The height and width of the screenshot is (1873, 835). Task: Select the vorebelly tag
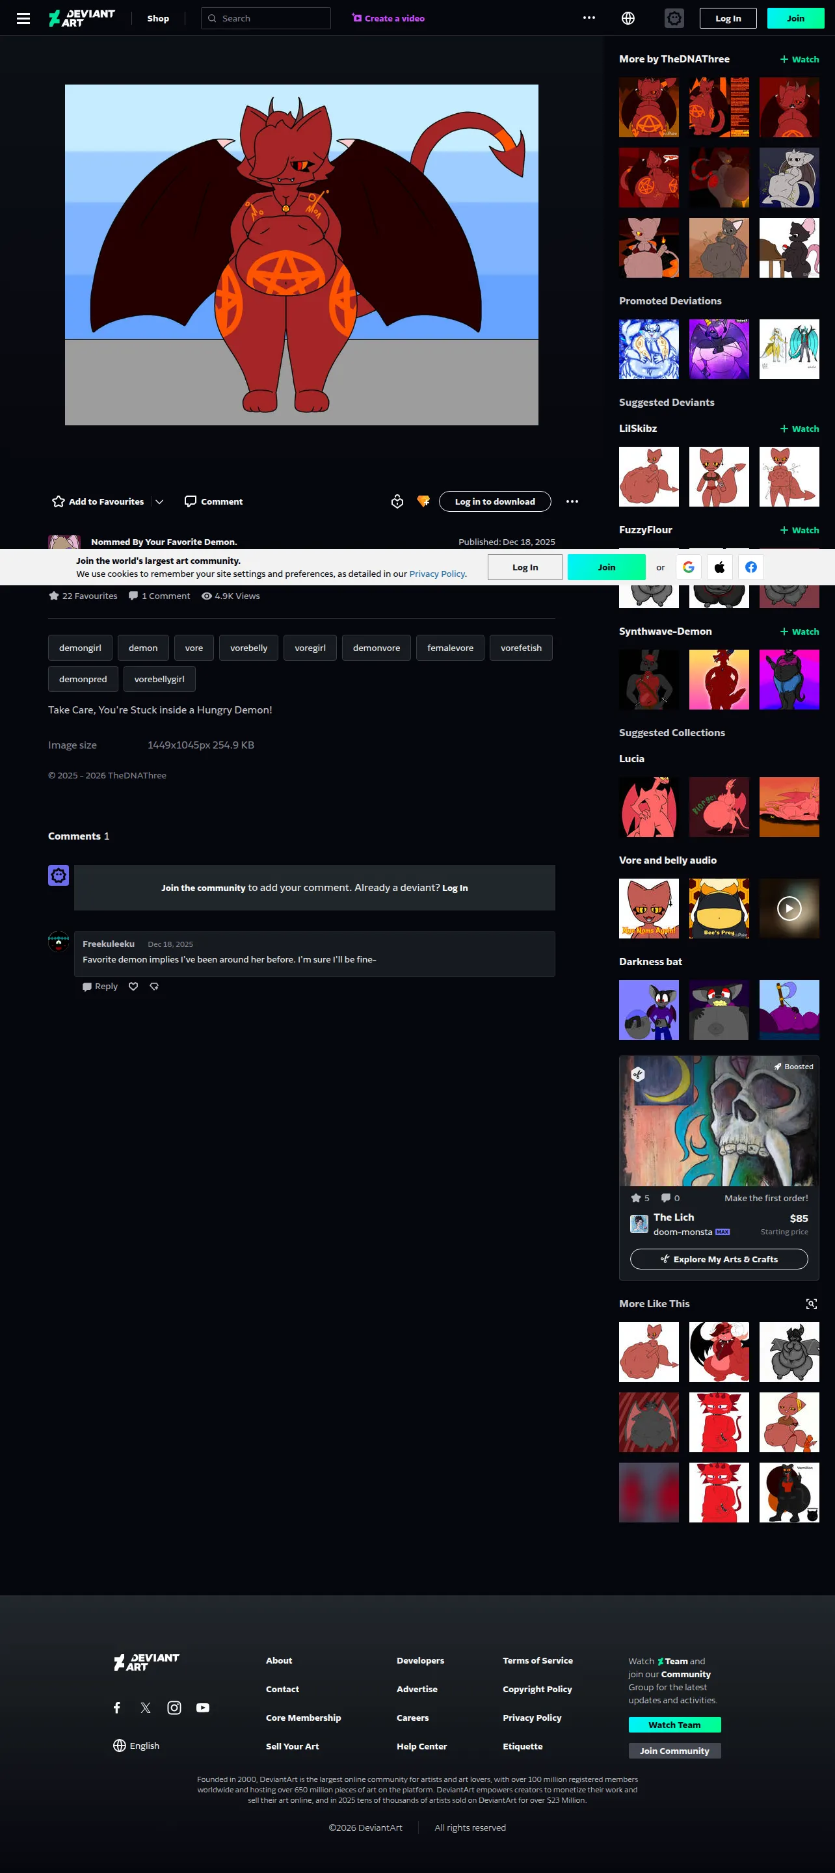tap(249, 647)
